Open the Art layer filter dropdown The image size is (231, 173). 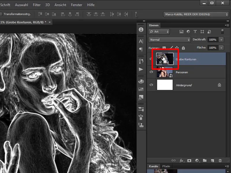pos(159,32)
